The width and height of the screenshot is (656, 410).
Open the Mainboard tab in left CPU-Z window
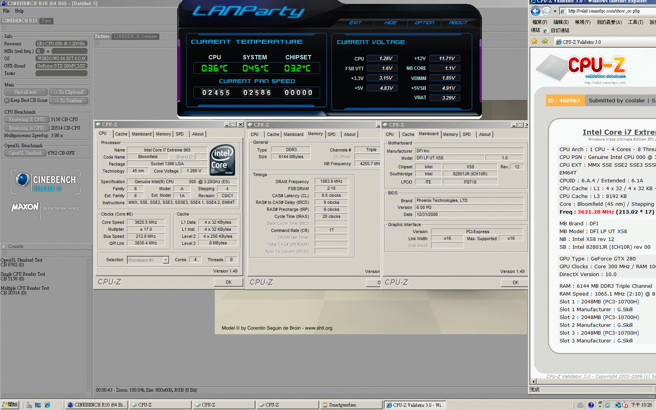click(141, 134)
